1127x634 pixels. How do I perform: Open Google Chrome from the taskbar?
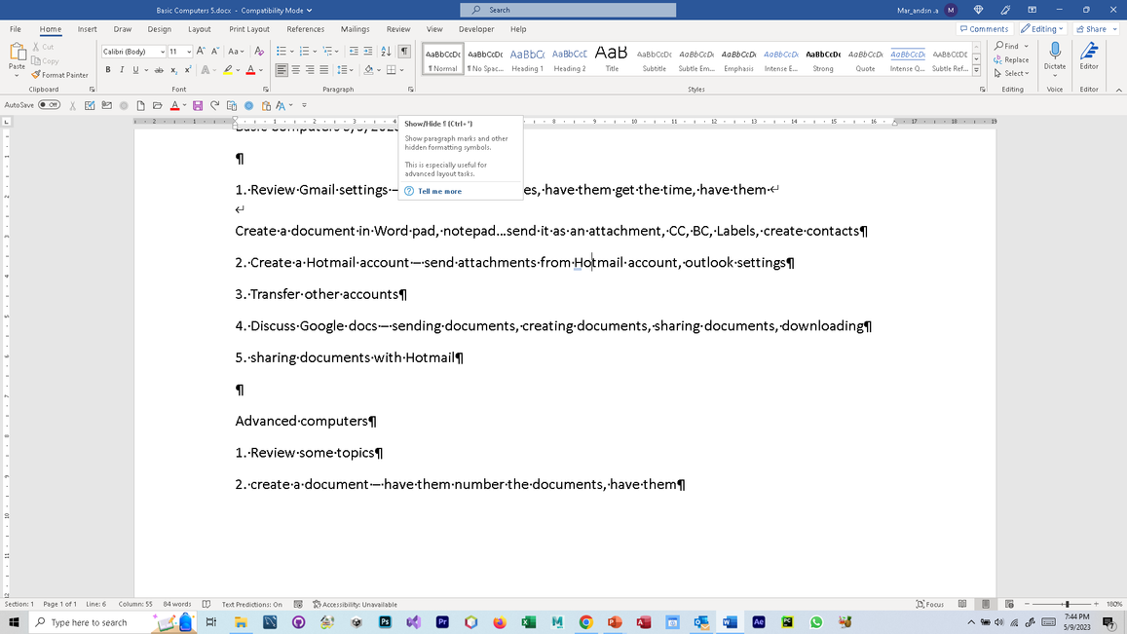tap(585, 621)
